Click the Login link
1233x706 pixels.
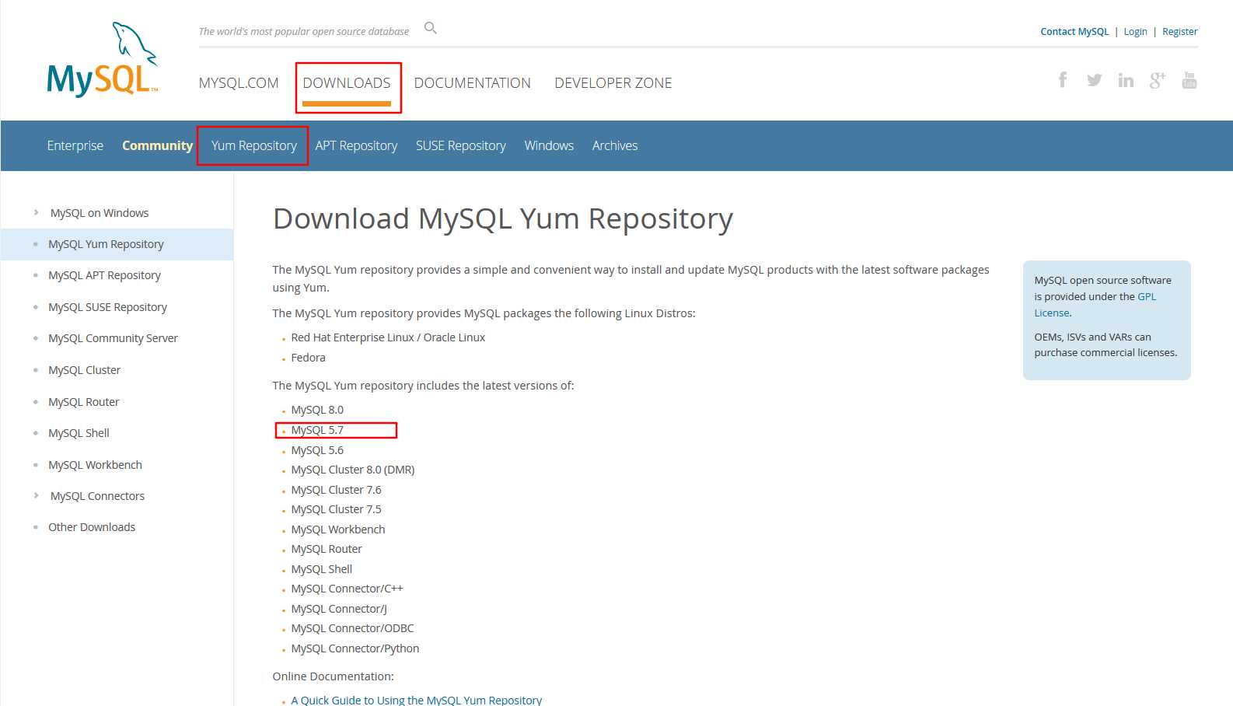point(1135,32)
